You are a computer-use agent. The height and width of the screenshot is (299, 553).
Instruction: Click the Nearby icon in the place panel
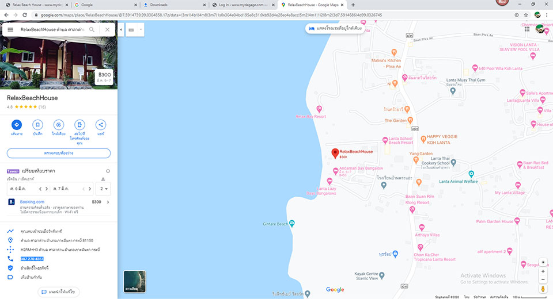[59, 125]
